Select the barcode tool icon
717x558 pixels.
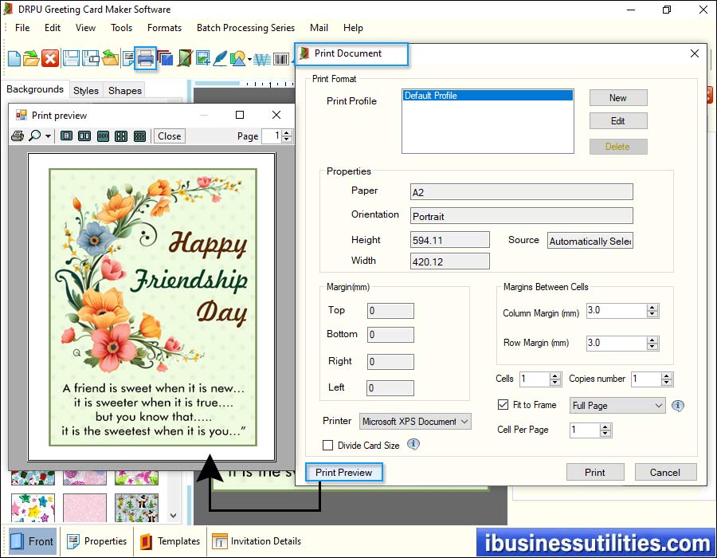[280, 57]
